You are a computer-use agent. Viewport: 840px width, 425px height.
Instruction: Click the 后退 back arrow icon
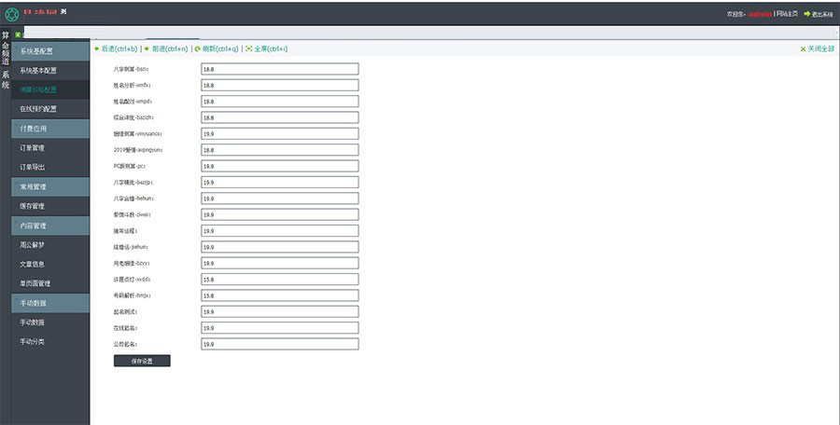(x=96, y=48)
